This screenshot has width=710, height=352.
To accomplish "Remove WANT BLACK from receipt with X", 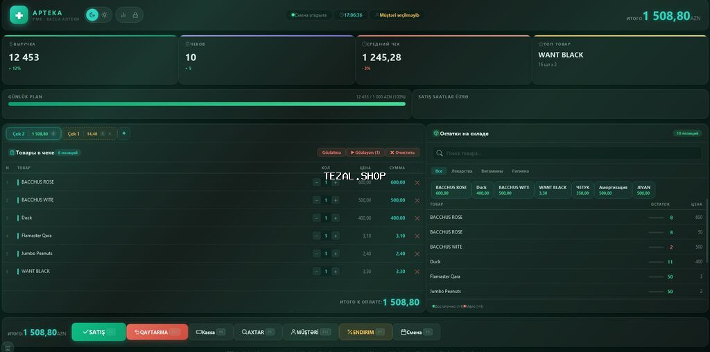I will [417, 272].
